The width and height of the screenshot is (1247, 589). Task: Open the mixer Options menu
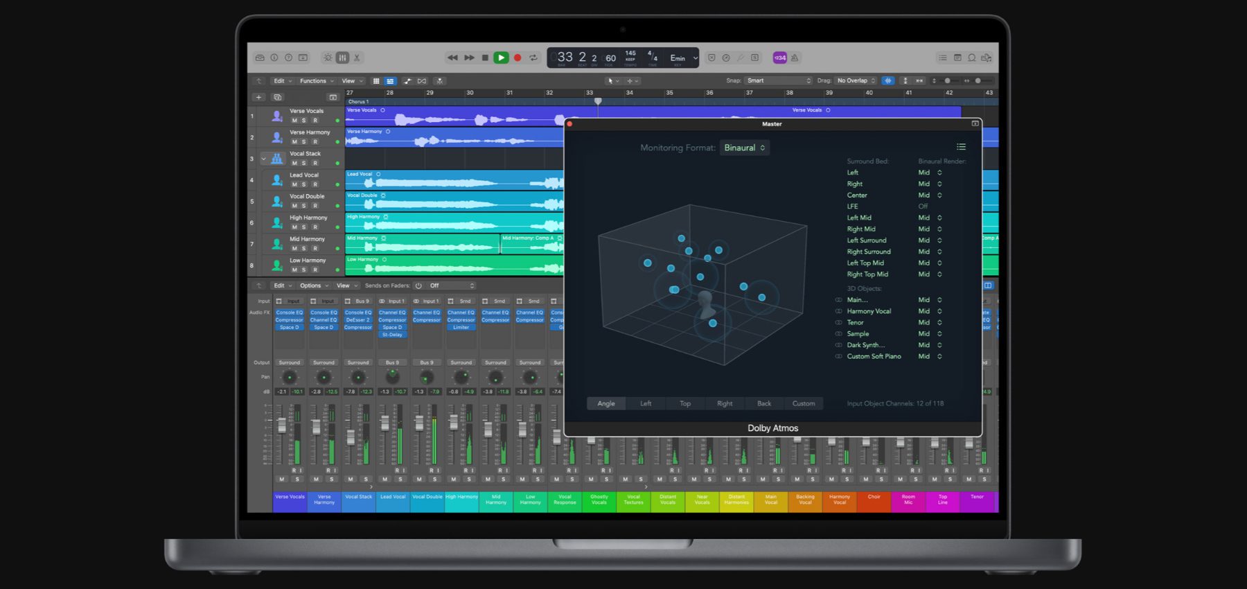pyautogui.click(x=314, y=285)
